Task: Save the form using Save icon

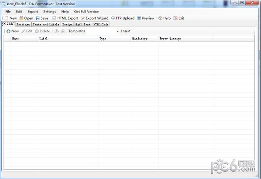Action: coord(38,18)
